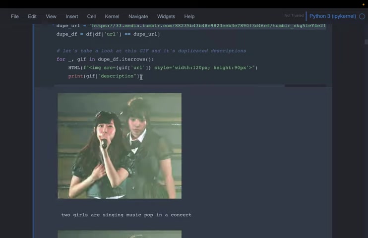Click the second partially visible GIF output
Image resolution: width=368 pixels, height=238 pixels.
pos(120,234)
